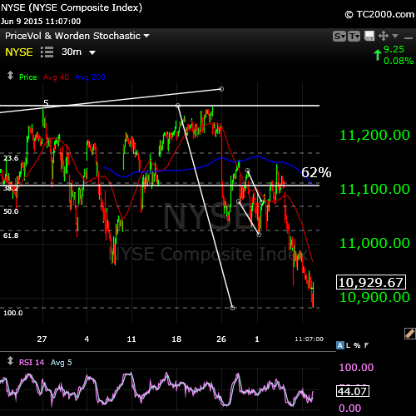416x416 pixels.
Task: Click the NYSE Composite Index title text
Action: (72, 7)
